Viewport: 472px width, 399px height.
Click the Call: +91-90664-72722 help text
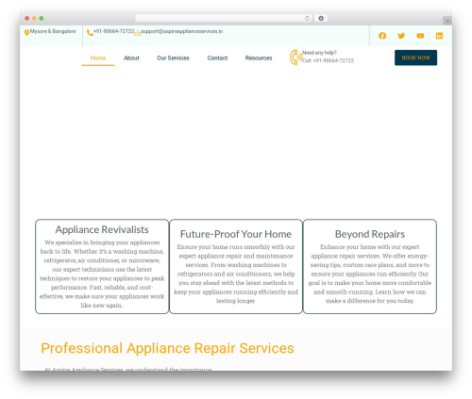[329, 60]
